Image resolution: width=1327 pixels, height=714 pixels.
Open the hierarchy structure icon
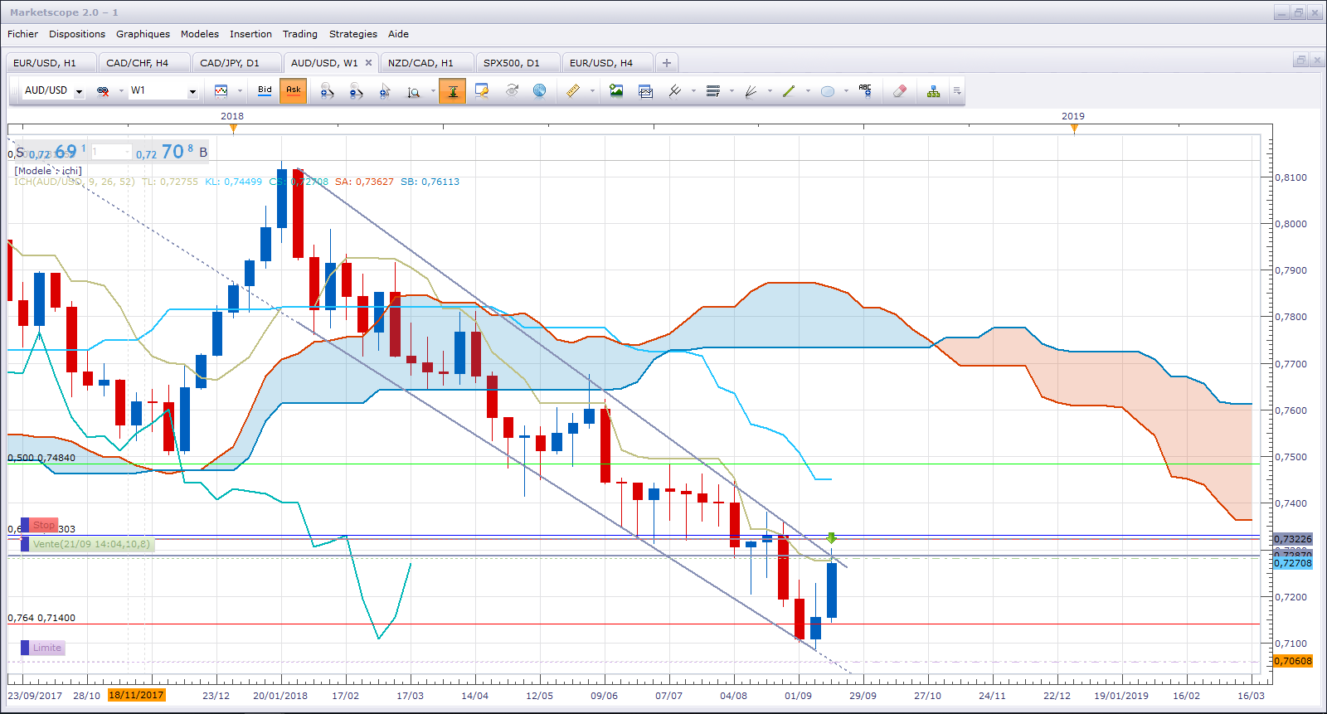point(933,91)
